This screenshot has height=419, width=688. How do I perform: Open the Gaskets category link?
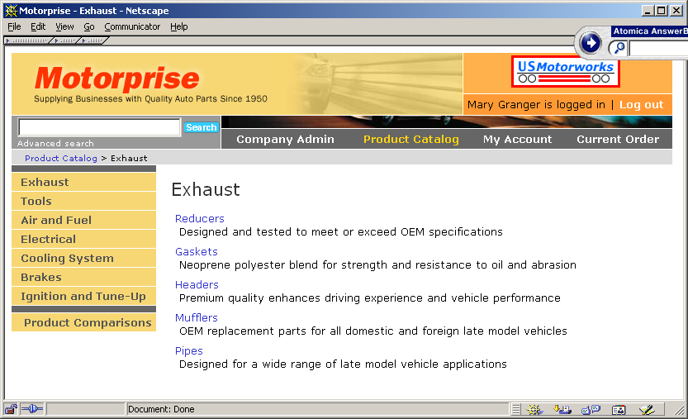(x=196, y=252)
